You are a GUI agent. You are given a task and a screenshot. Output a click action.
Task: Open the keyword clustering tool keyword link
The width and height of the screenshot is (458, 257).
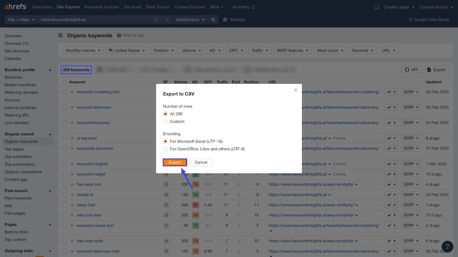(x=98, y=92)
